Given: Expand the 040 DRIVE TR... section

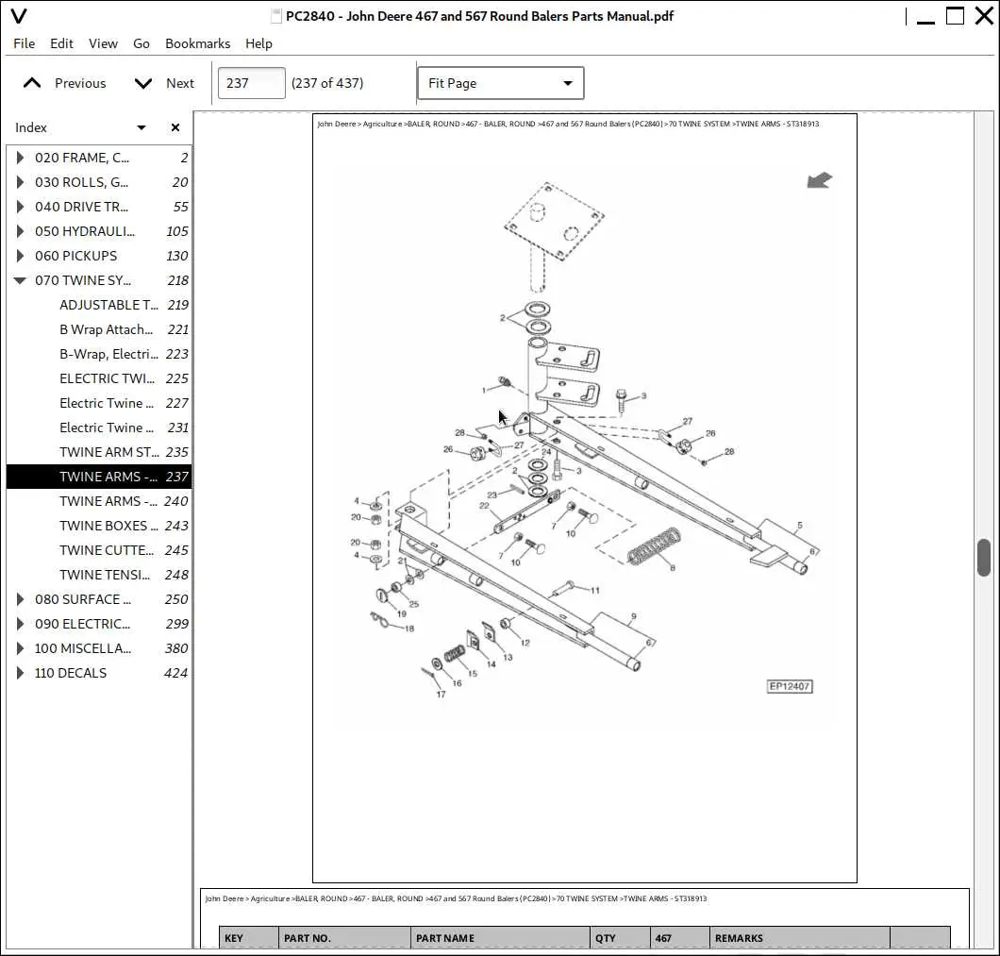Looking at the screenshot, I should pyautogui.click(x=20, y=207).
